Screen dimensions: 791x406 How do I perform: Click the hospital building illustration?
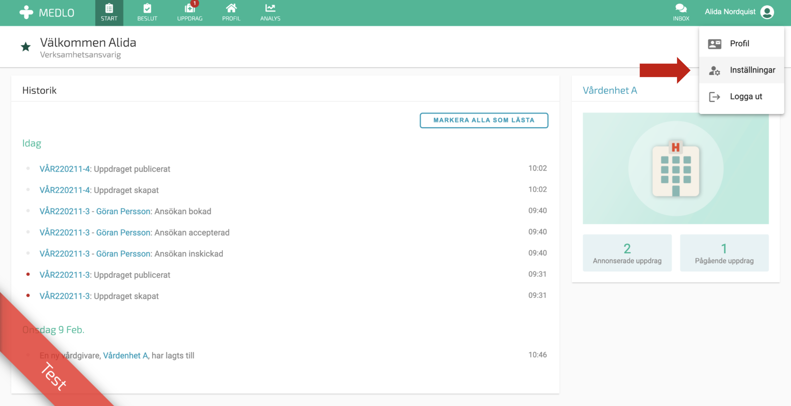coord(676,168)
